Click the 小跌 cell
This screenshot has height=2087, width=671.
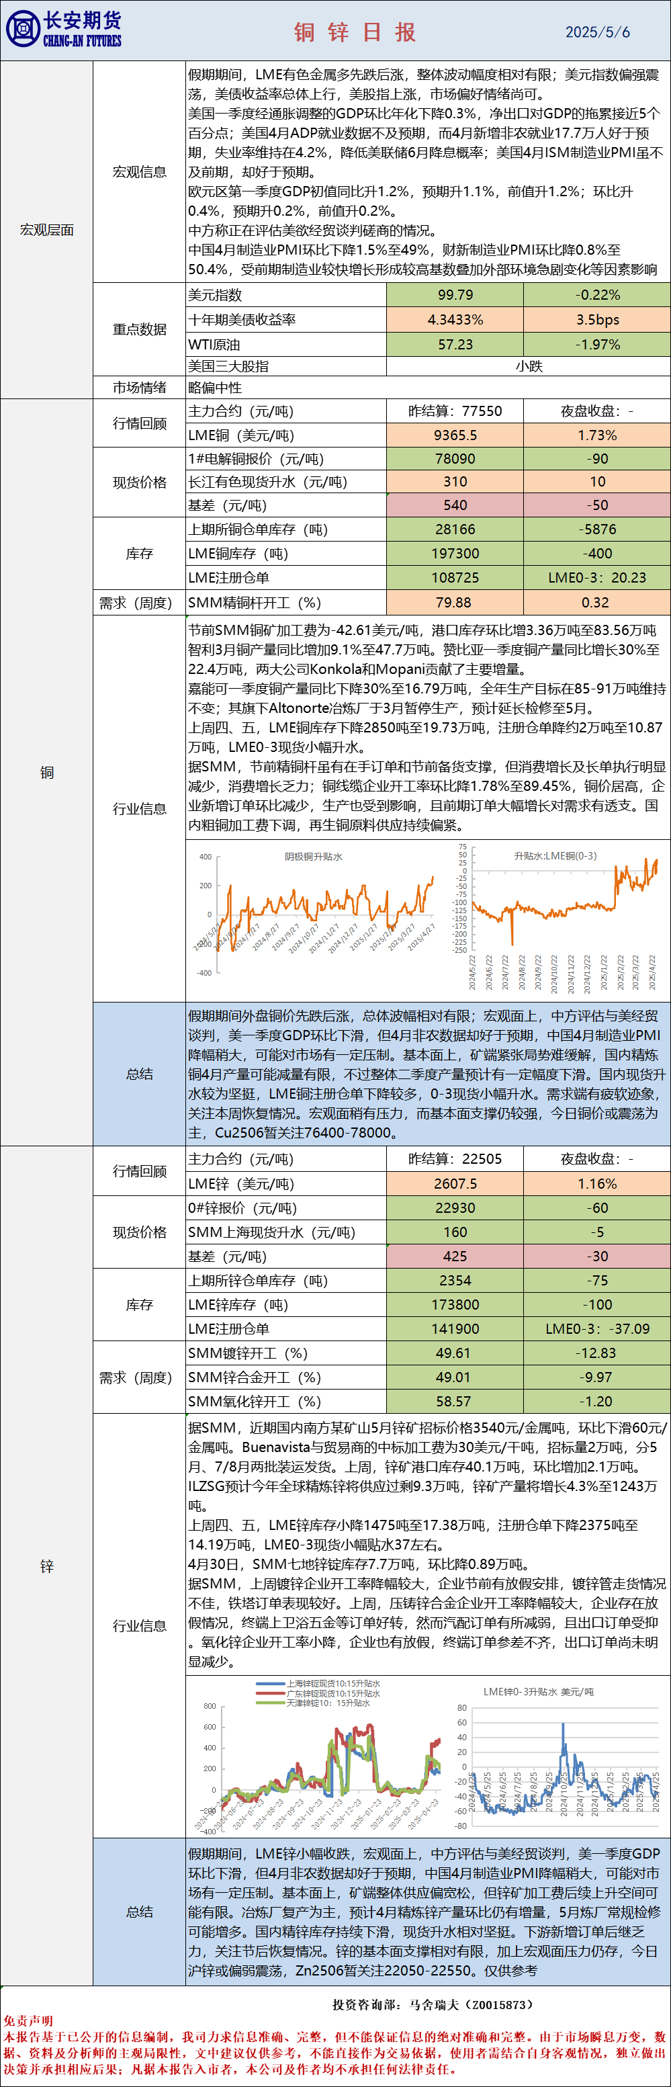coord(529,366)
